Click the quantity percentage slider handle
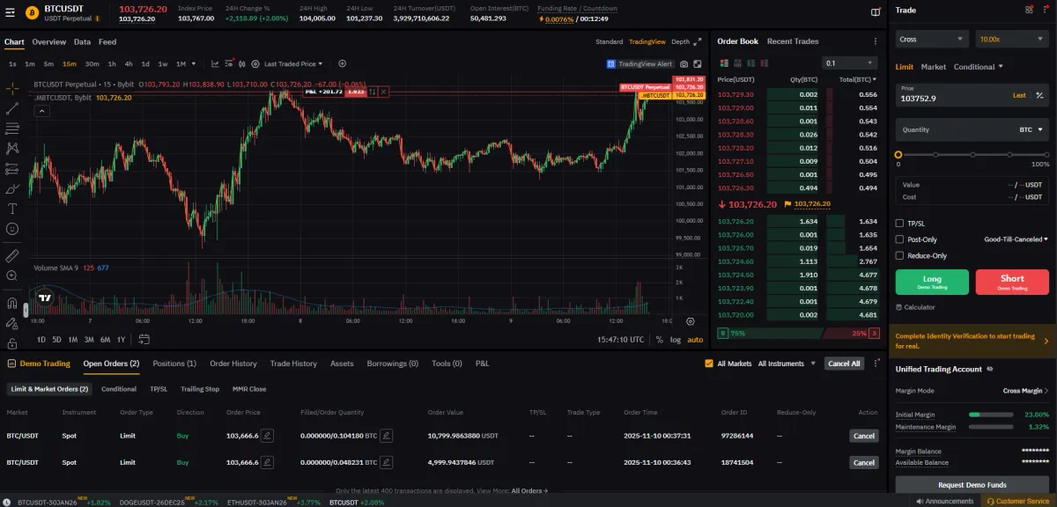 tap(898, 154)
